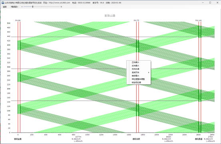Viewport: 221px width, 144px height.
Task: Click the PH:141 intersection marker label
Action: [199, 20]
